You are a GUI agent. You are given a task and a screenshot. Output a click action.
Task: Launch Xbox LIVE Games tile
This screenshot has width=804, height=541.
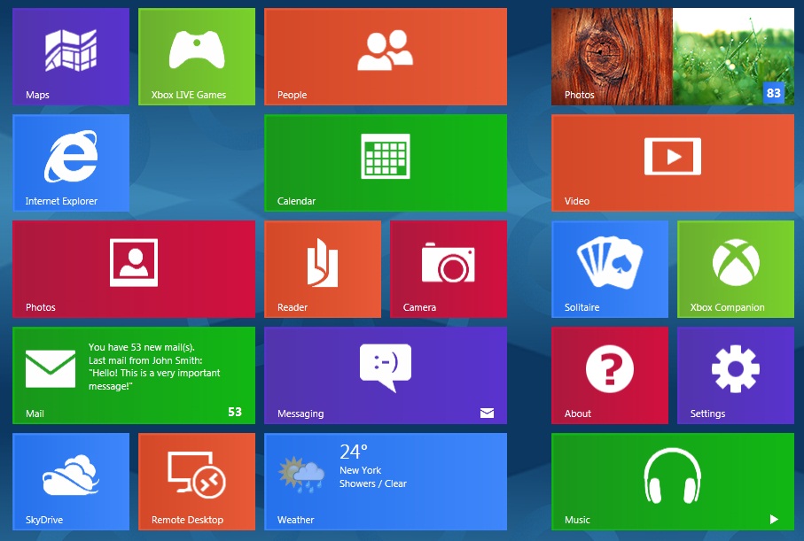pos(197,57)
